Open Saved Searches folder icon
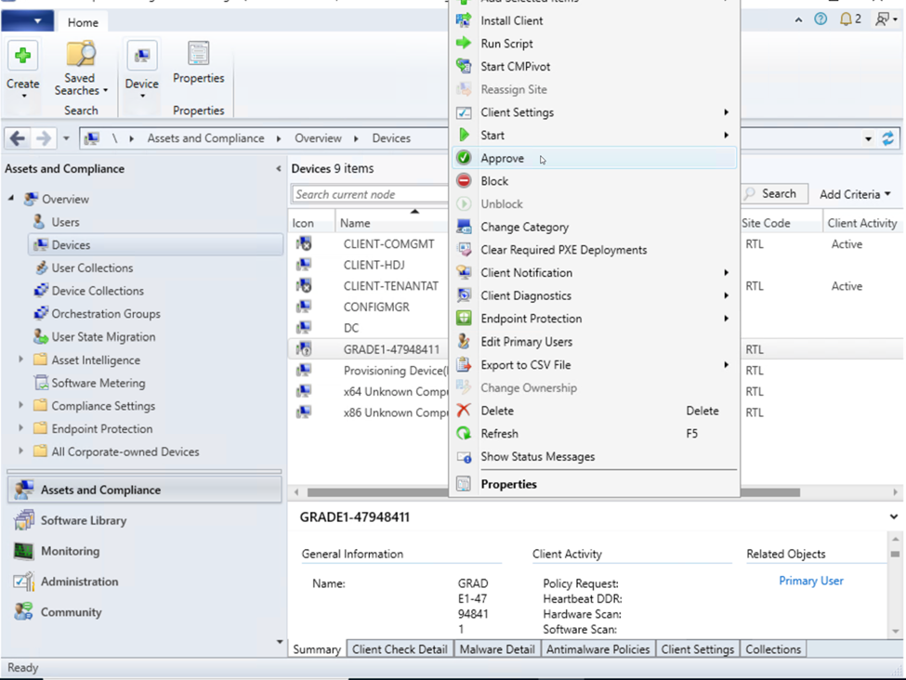This screenshot has height=680, width=906. [x=80, y=54]
